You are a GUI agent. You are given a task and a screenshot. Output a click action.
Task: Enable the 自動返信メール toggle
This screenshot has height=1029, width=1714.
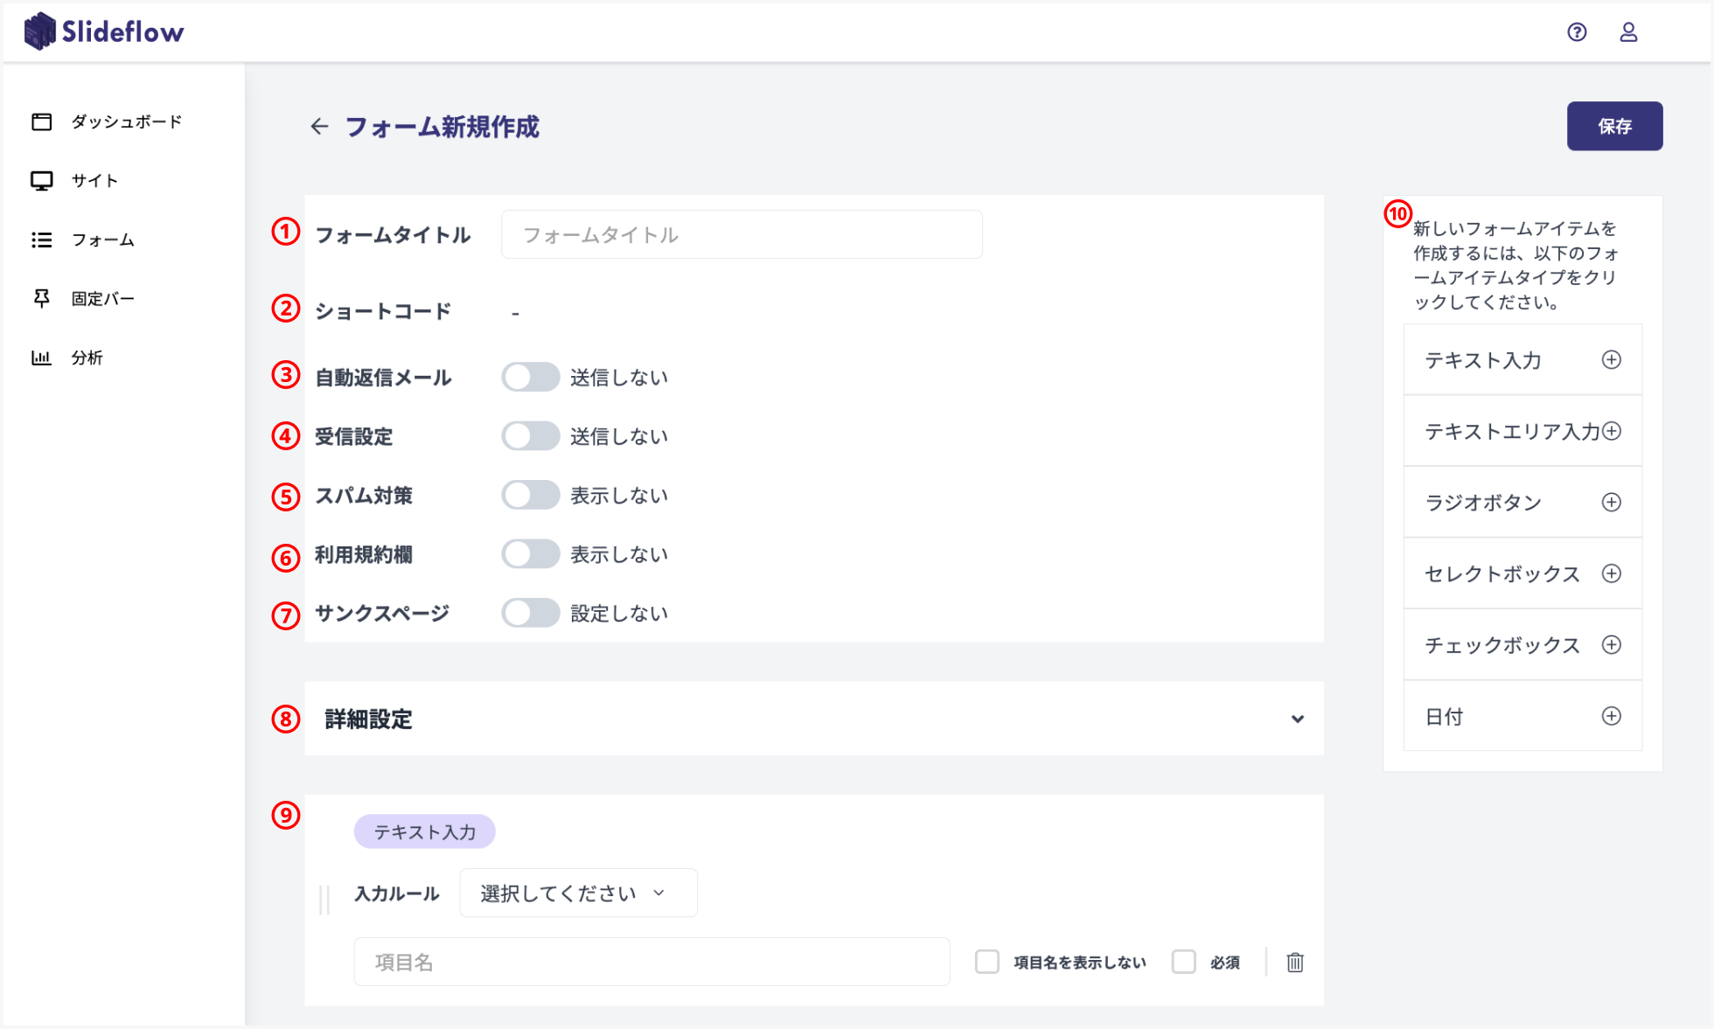(530, 378)
